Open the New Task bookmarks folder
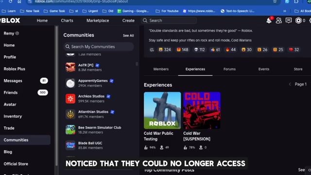Screen dimensions: 311x175 click(x=30, y=11)
